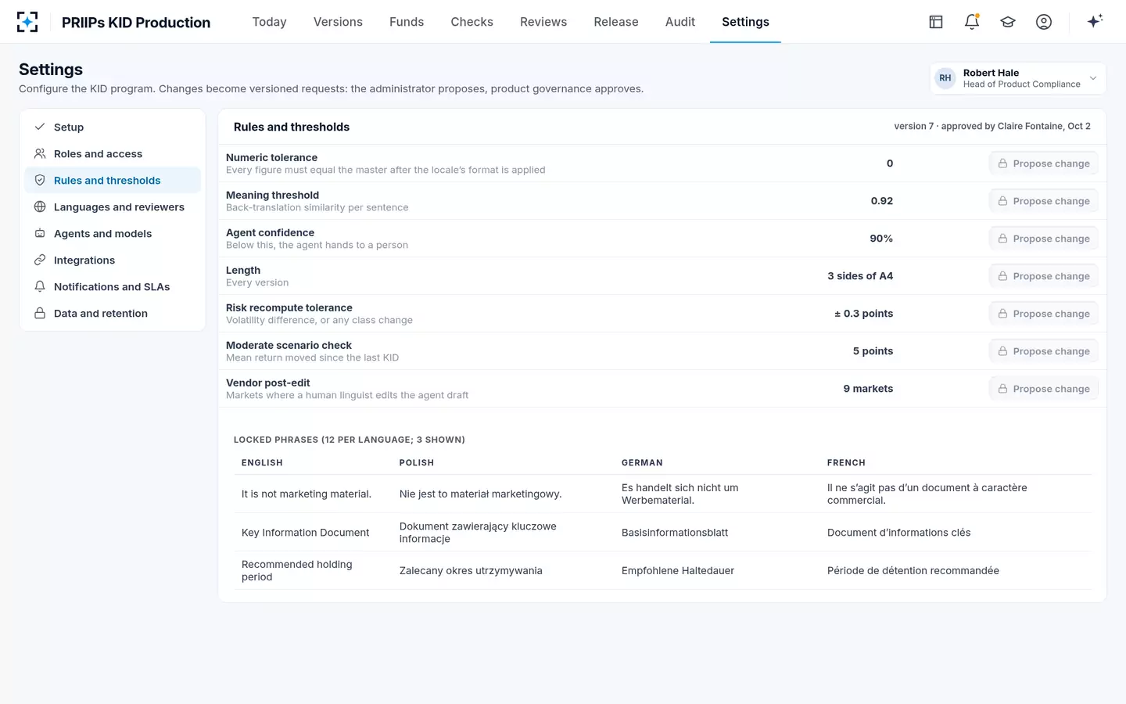Click the German phrase 'Basisinformationsblatt'

click(675, 533)
